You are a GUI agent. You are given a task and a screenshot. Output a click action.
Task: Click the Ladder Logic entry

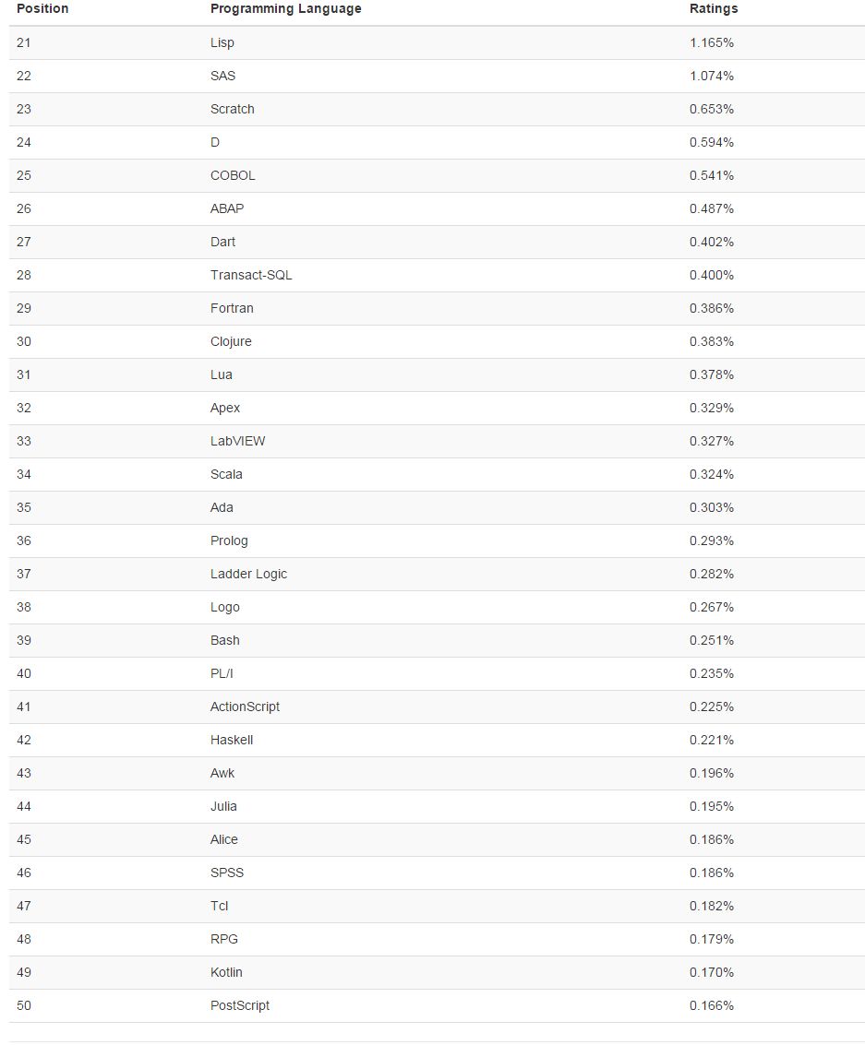[248, 574]
